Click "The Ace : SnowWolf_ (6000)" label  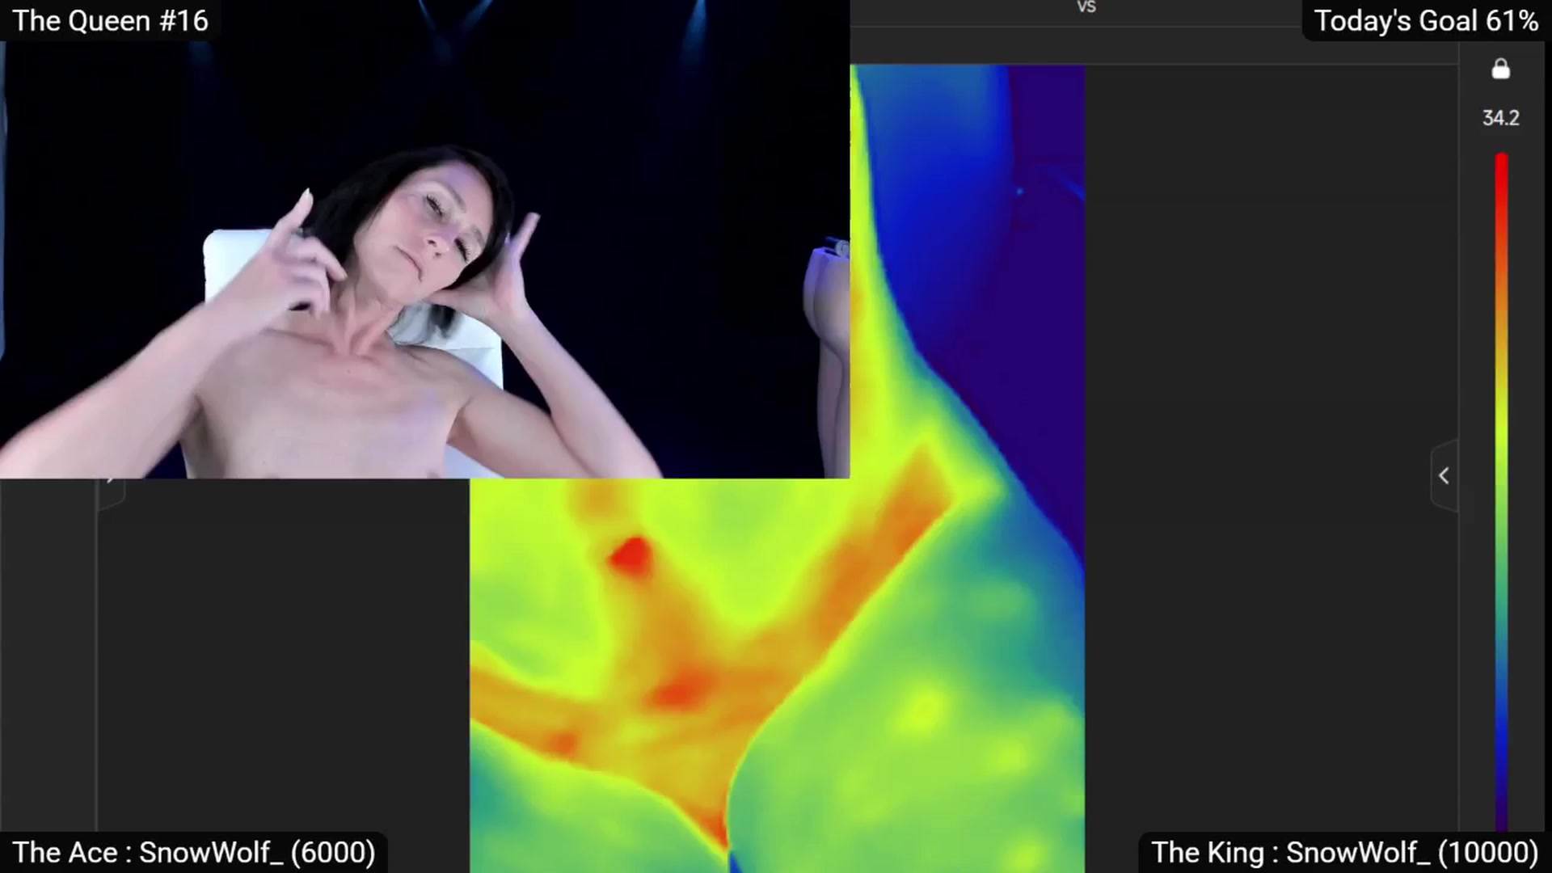[194, 853]
